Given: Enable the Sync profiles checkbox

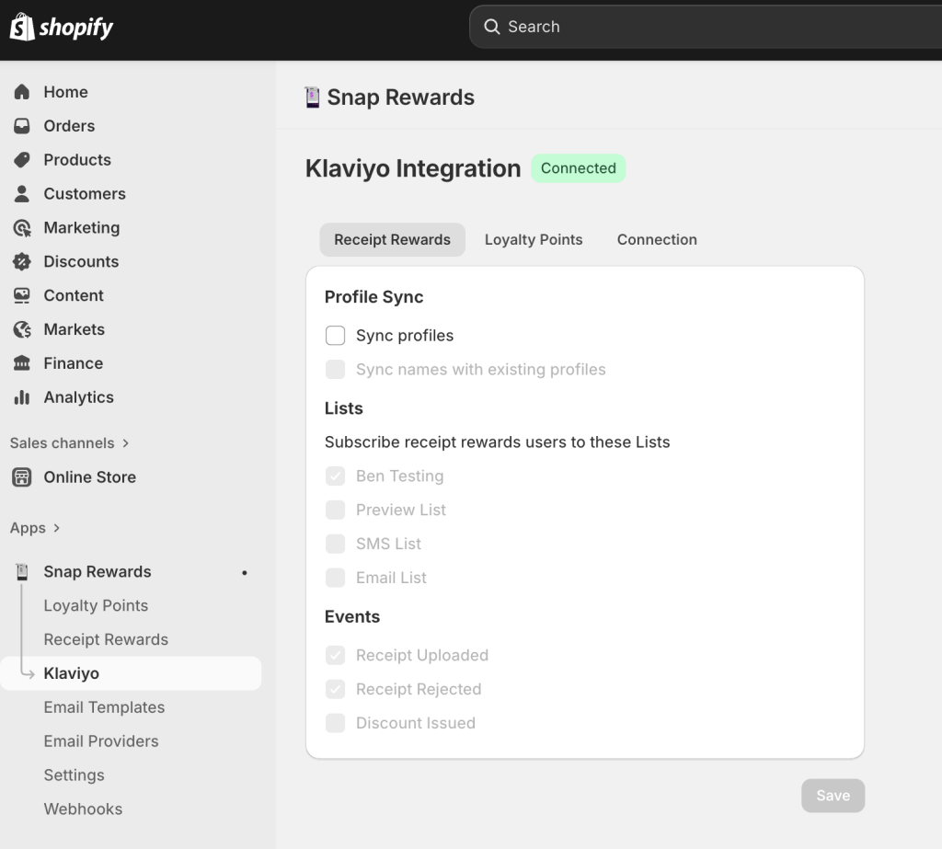Looking at the screenshot, I should pyautogui.click(x=336, y=336).
